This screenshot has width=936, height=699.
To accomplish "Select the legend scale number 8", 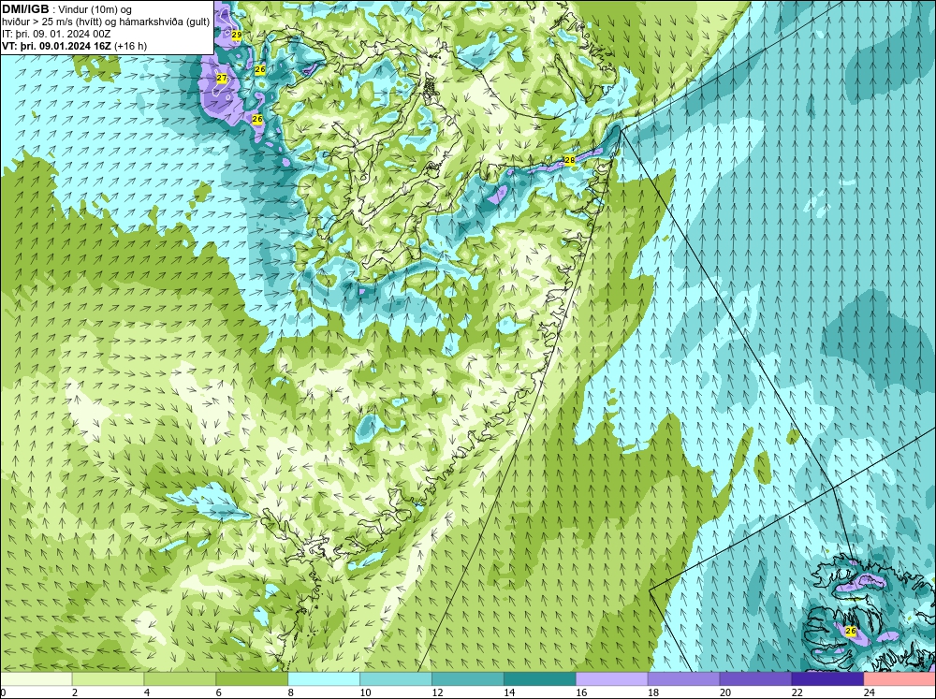I will point(291,692).
